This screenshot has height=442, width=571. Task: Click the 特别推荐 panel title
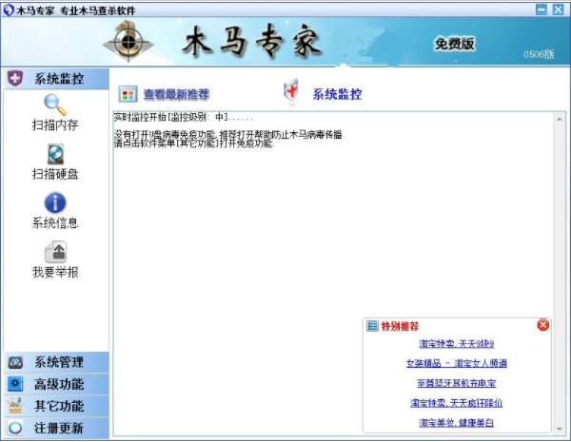tap(400, 326)
